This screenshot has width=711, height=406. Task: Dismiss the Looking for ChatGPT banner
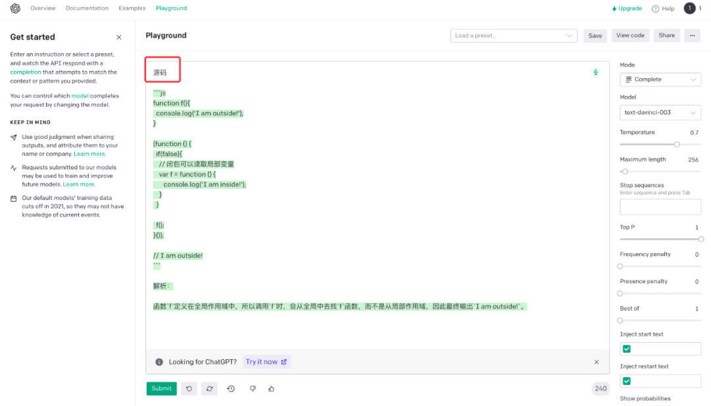tap(596, 362)
